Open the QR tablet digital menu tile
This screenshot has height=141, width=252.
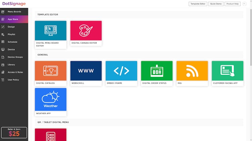(51, 135)
